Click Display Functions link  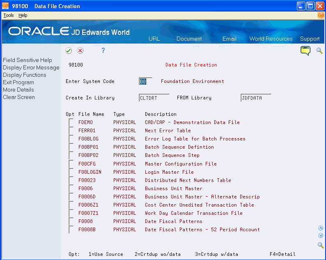click(x=25, y=75)
